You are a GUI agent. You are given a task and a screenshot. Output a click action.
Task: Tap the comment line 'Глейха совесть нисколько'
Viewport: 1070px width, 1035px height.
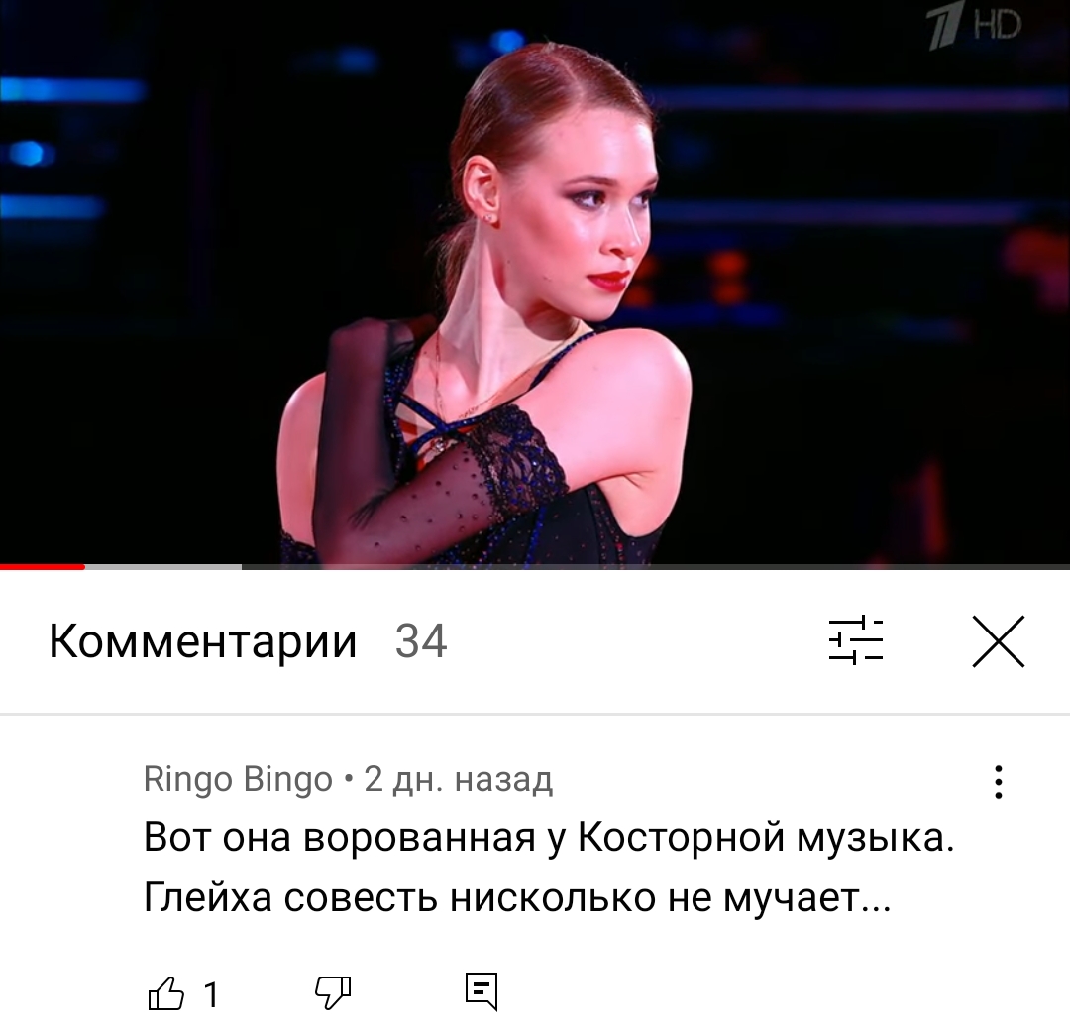coord(517,896)
